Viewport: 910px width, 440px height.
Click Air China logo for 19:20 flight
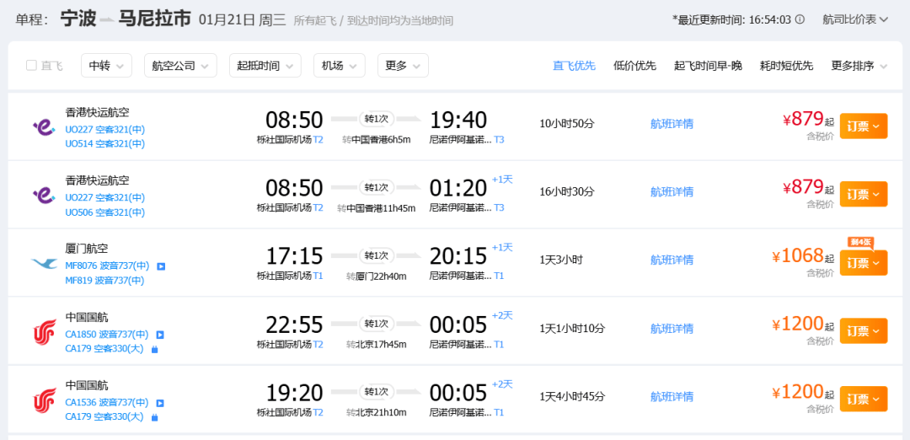pyautogui.click(x=44, y=400)
